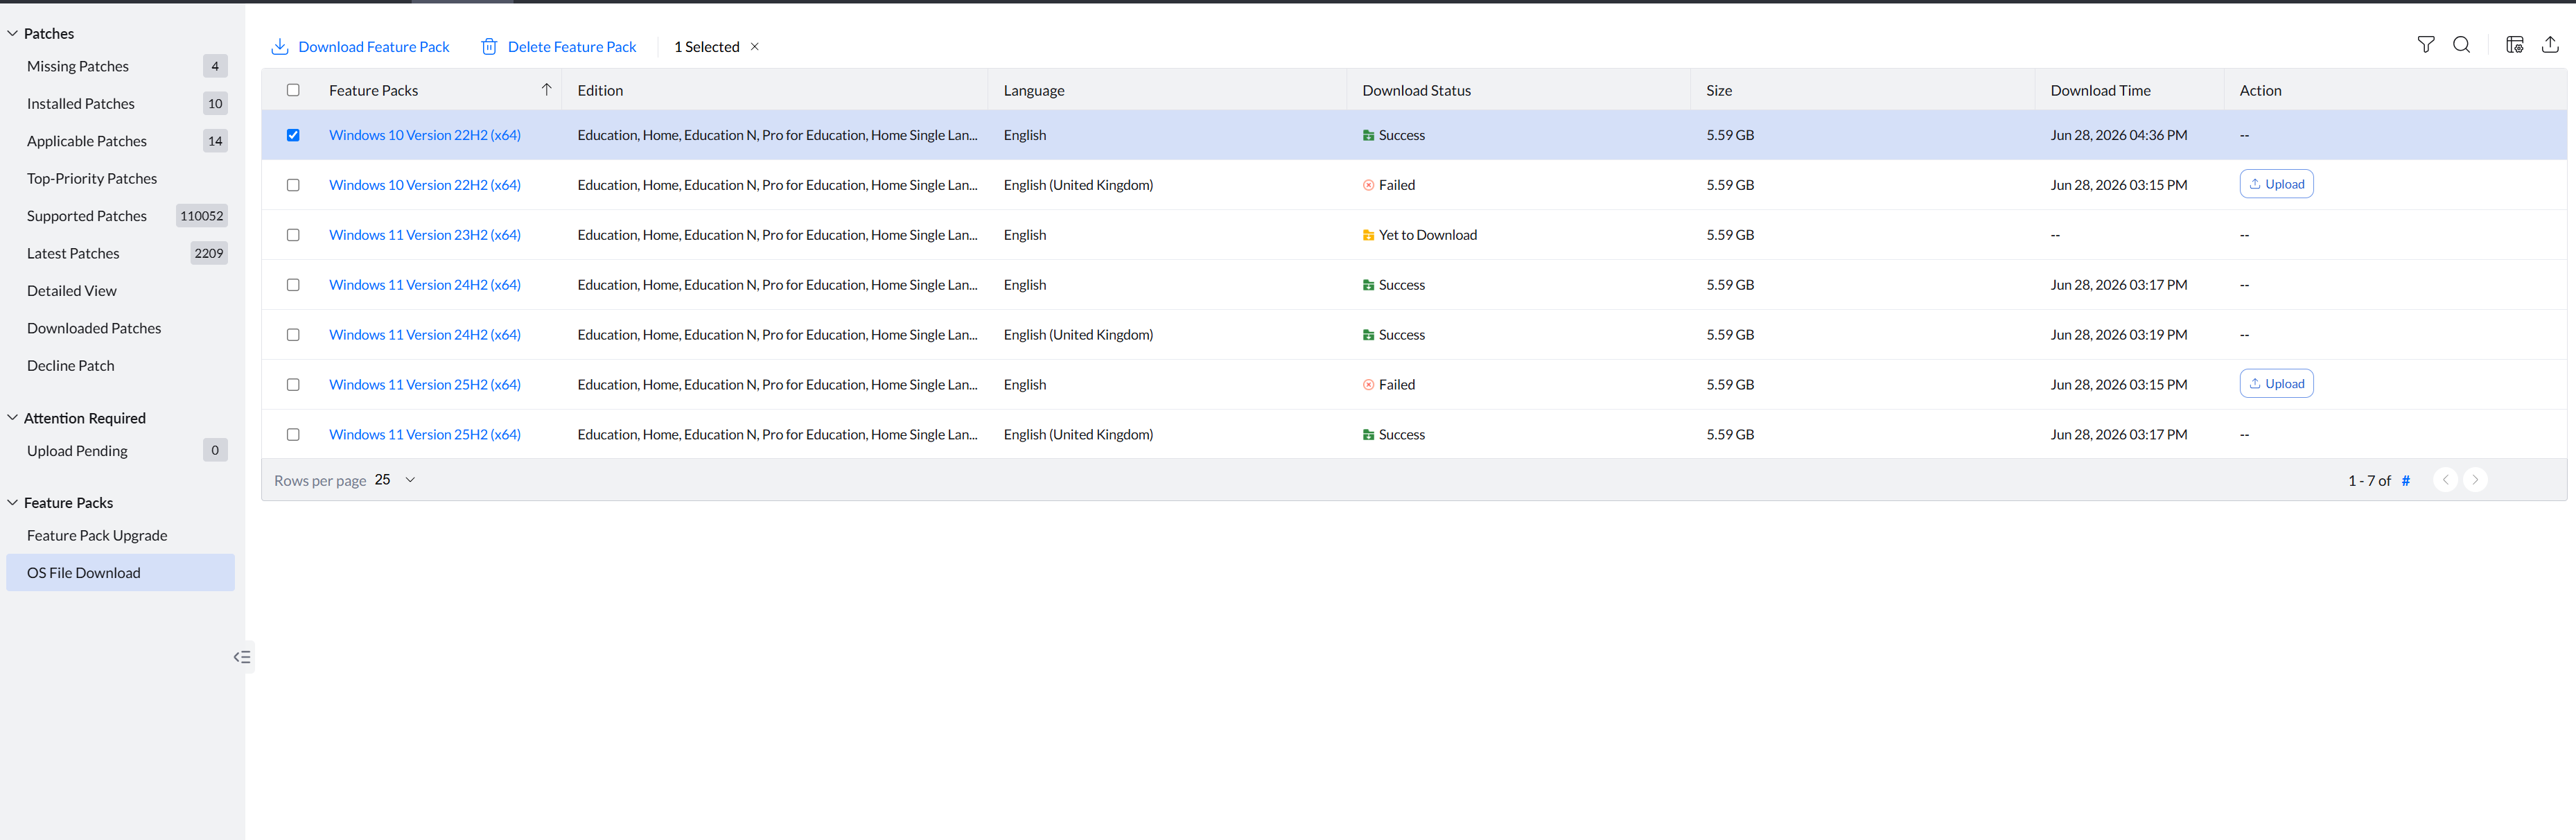Open Windows 11 Version 23H2 link
The height and width of the screenshot is (840, 2576).
tap(425, 235)
